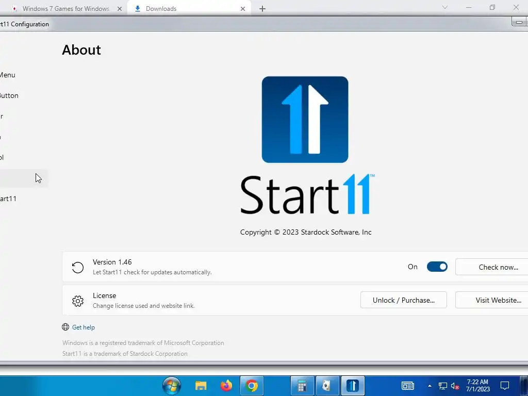Viewport: 528px width, 396px height.
Task: Click the Start11 taskbar icon
Action: 353,386
